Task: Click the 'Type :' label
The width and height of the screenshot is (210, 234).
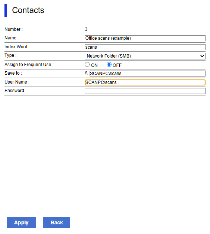Action: click(10, 55)
